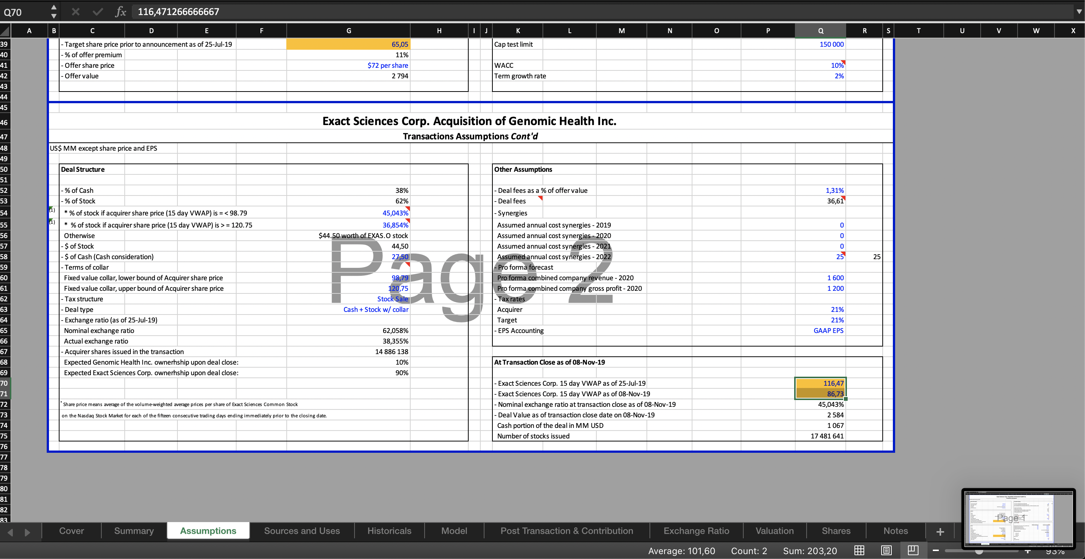Open the Assumptions sheet tab
The height and width of the screenshot is (559, 1085).
click(x=208, y=531)
